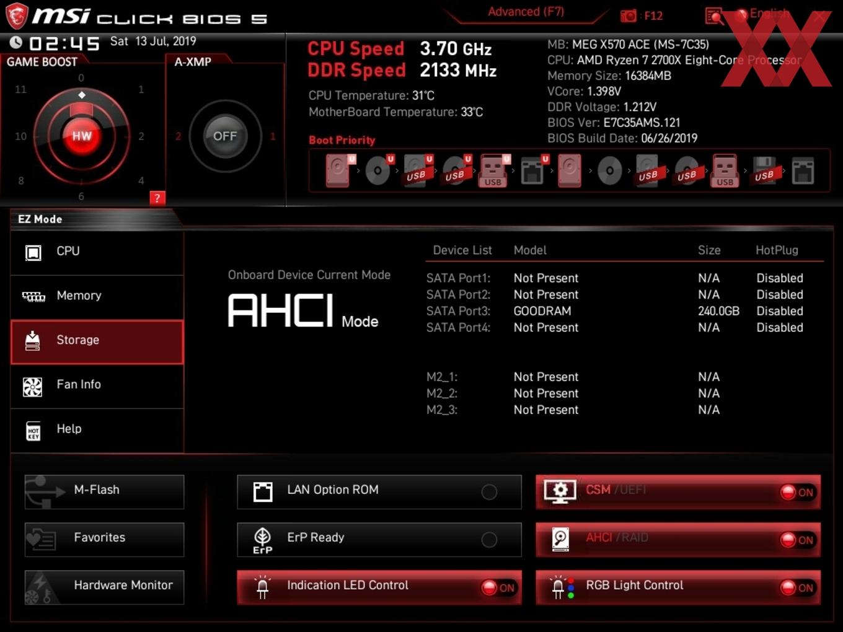Turn off Indication LED Control
This screenshot has width=843, height=632.
tap(379, 587)
